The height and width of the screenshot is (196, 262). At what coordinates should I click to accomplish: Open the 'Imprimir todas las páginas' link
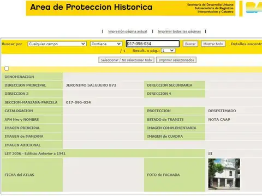[180, 32]
